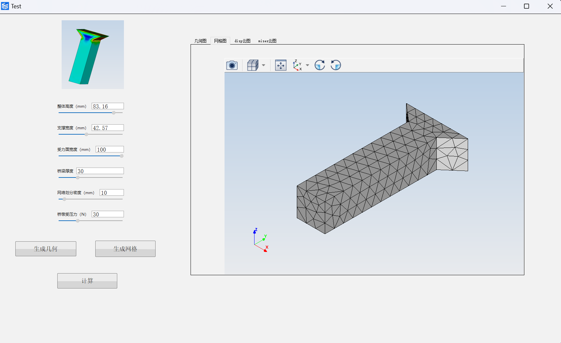
Task: Close the Test window
Action: click(550, 6)
